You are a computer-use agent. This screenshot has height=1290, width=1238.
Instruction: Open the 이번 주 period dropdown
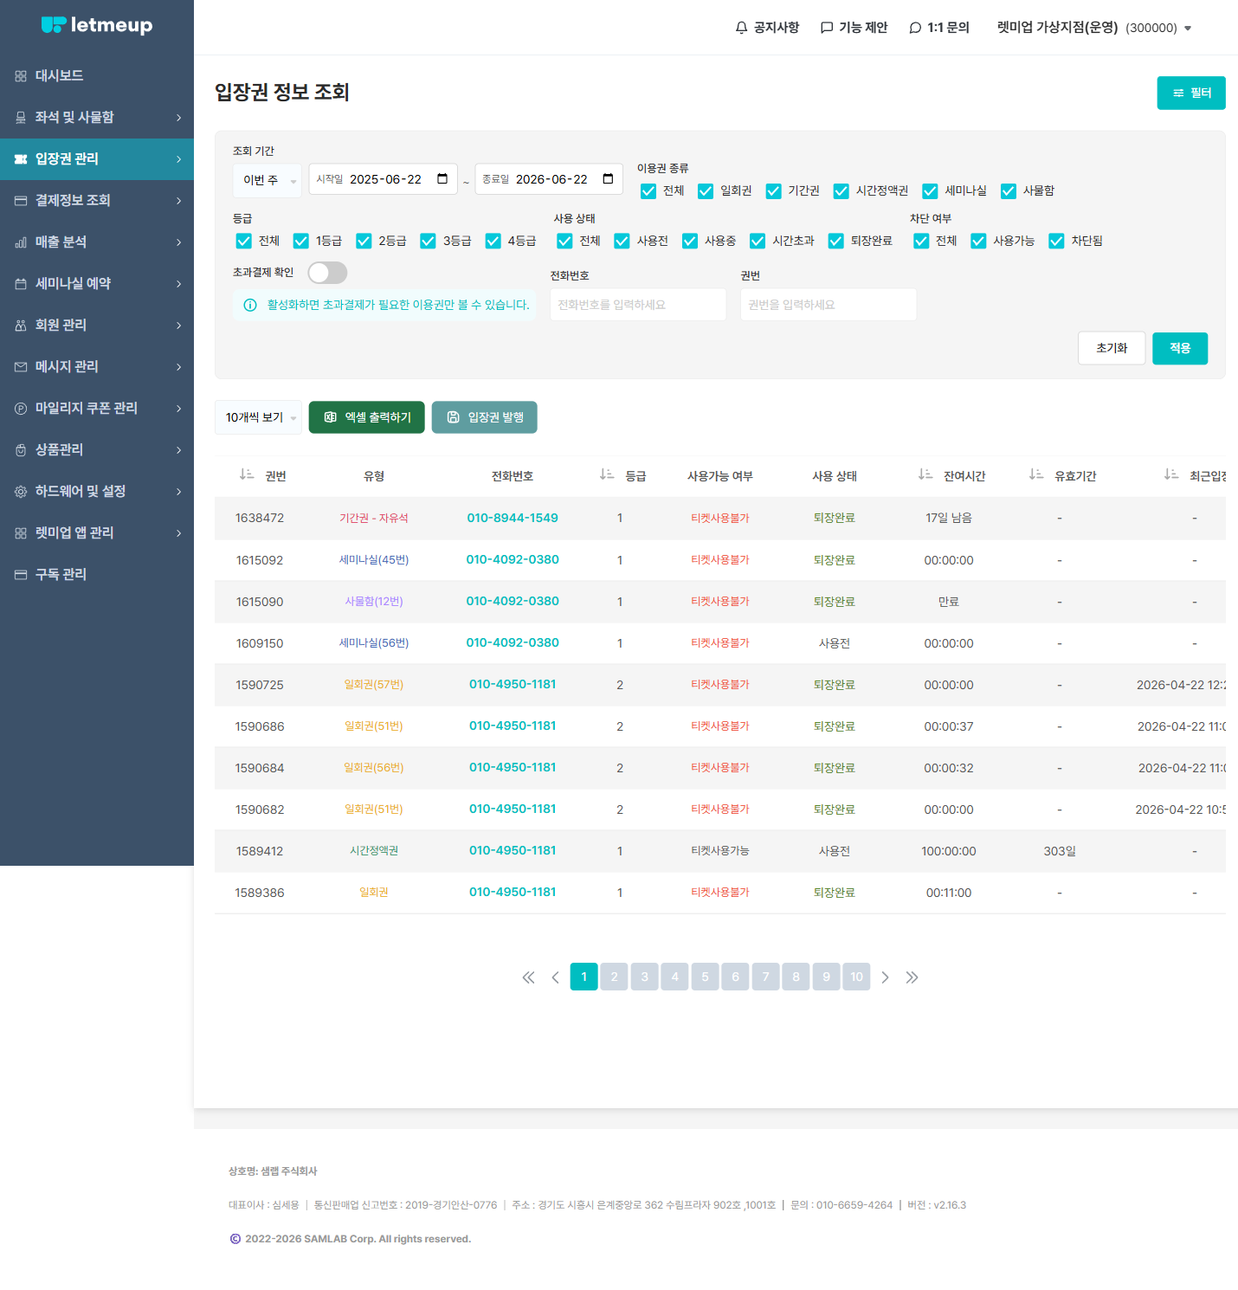[x=268, y=180]
